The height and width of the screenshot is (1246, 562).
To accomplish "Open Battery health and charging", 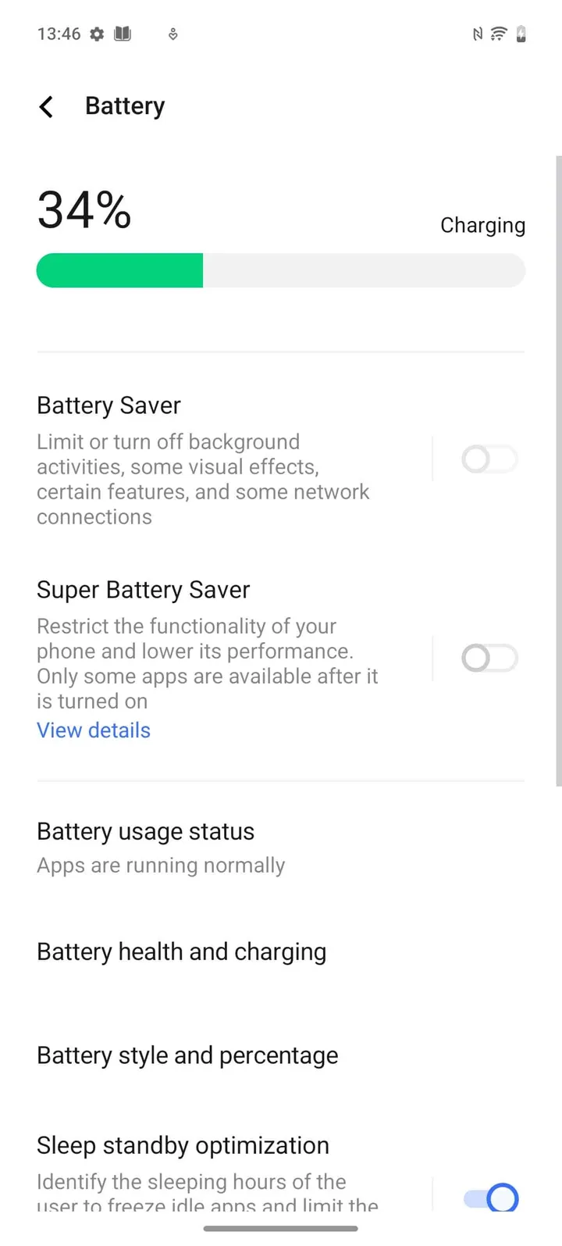I will coord(182,951).
